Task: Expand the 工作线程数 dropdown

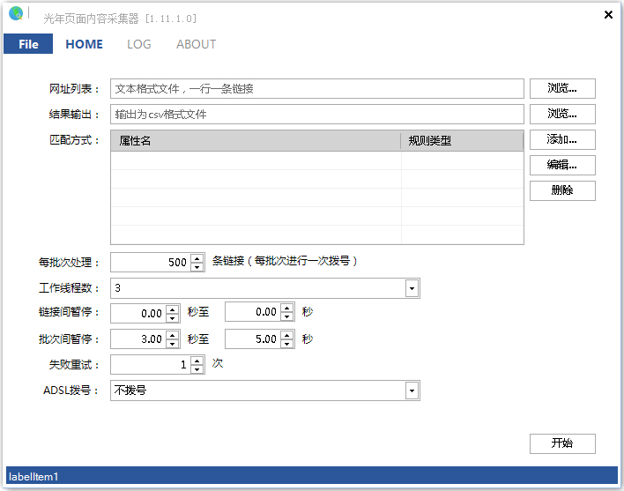Action: pyautogui.click(x=412, y=288)
